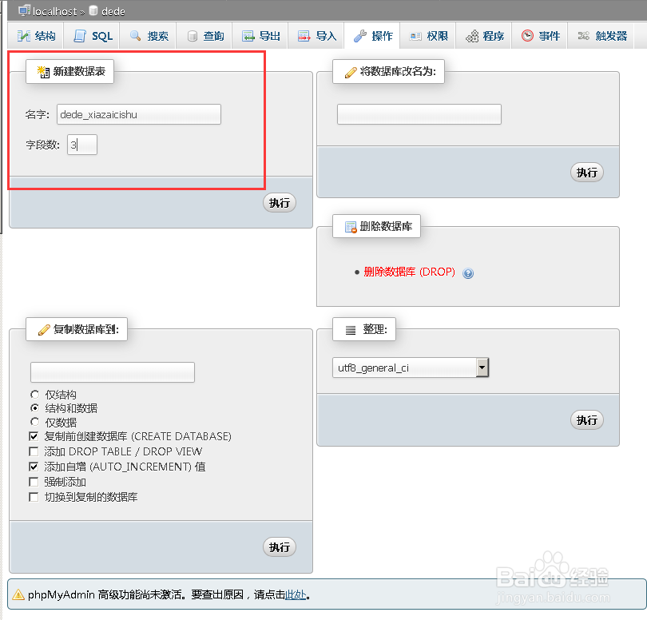This screenshot has width=647, height=620.
Task: Click the 搜索 magnifier icon
Action: tap(137, 36)
